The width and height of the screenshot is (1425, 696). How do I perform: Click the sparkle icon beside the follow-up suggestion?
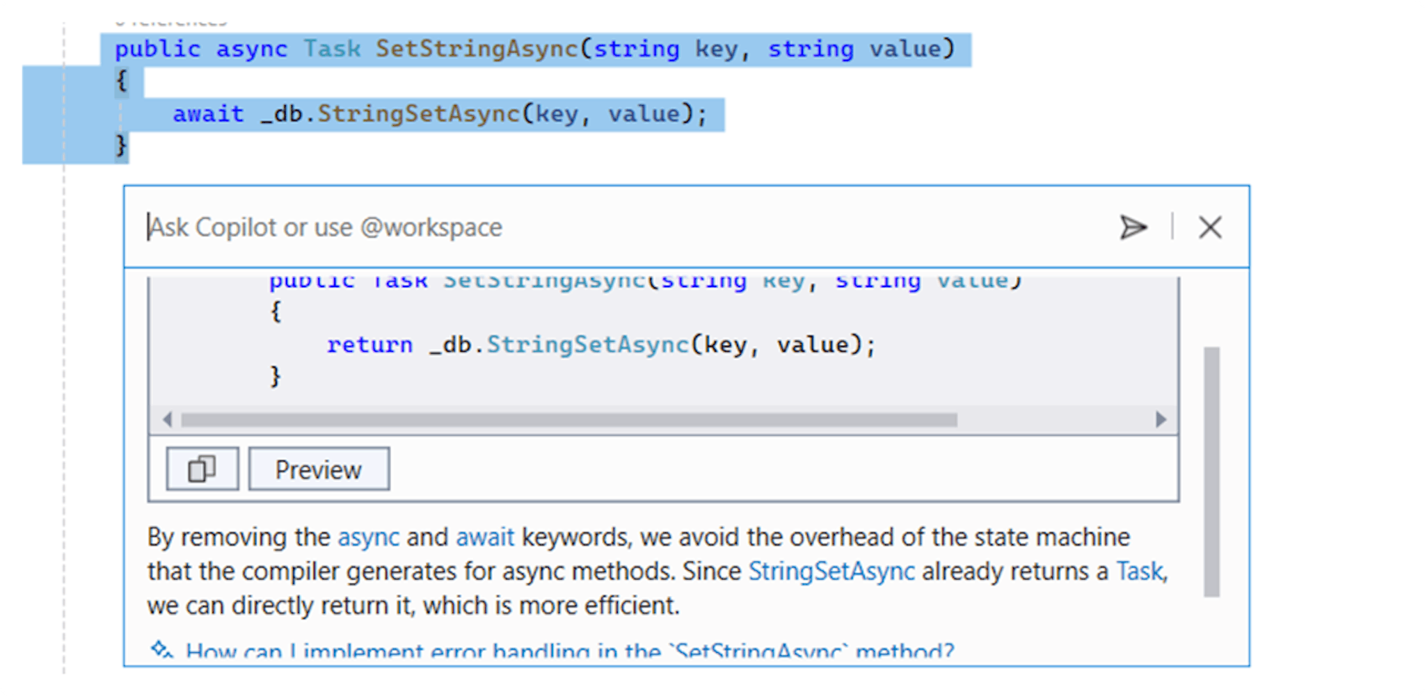[161, 650]
